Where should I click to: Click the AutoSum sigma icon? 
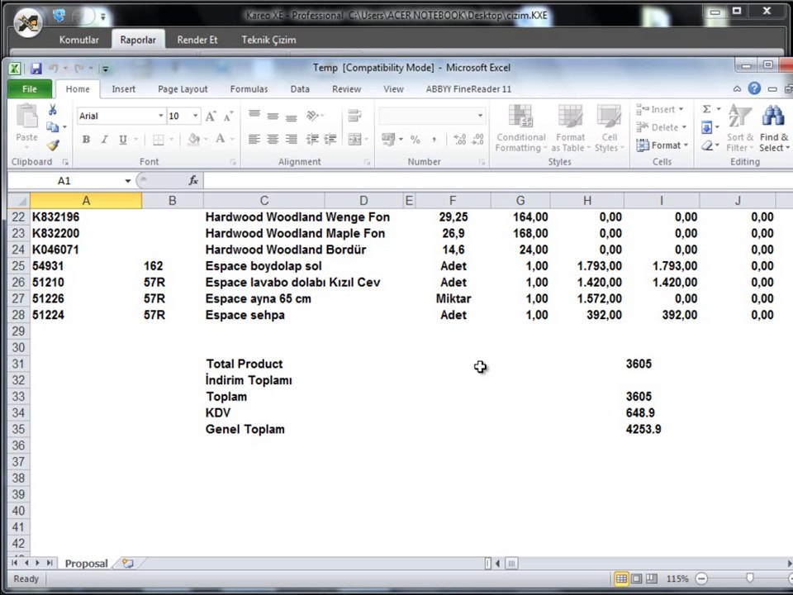coord(707,109)
